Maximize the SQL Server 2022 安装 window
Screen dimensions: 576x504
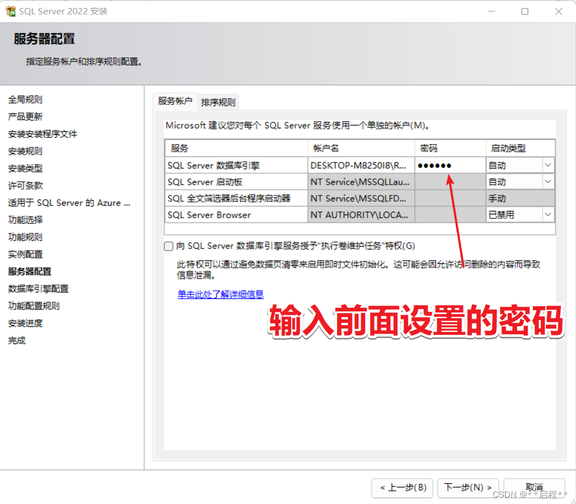(525, 11)
